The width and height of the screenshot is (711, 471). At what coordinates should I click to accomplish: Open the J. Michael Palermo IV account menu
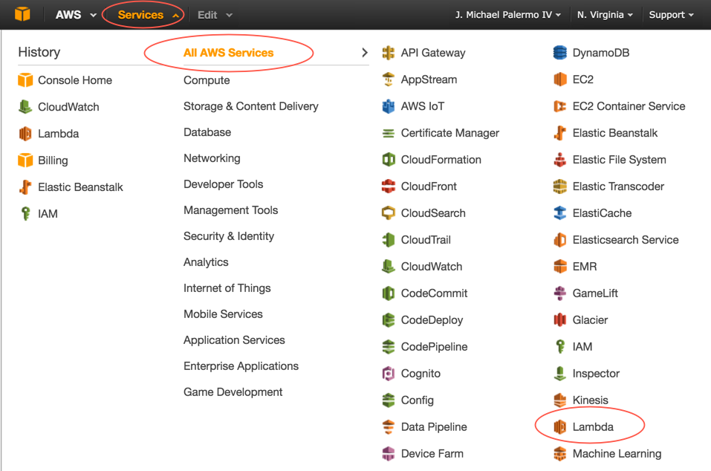click(509, 15)
